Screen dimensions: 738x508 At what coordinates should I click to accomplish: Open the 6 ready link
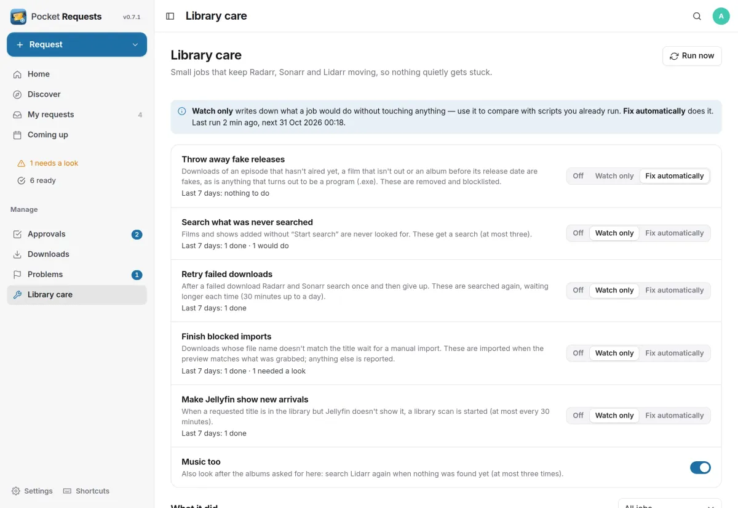click(x=37, y=180)
